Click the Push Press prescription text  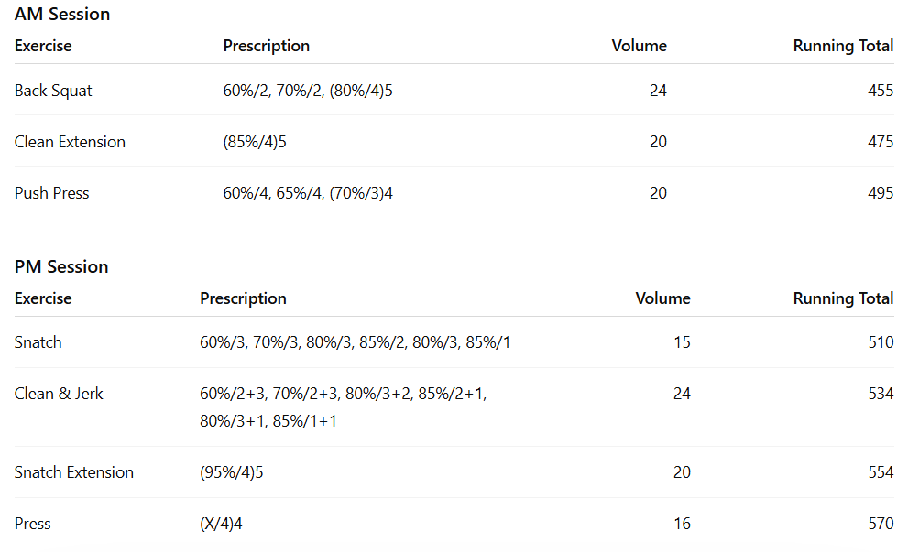(308, 193)
